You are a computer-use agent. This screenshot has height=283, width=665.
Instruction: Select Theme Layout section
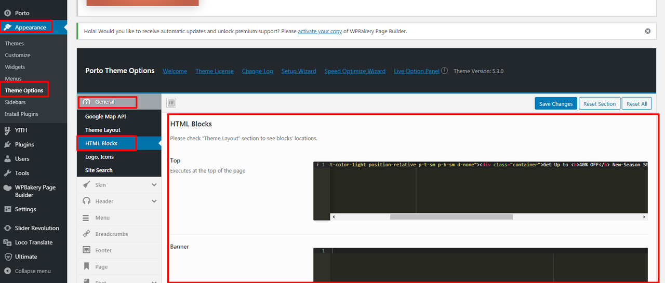[103, 130]
